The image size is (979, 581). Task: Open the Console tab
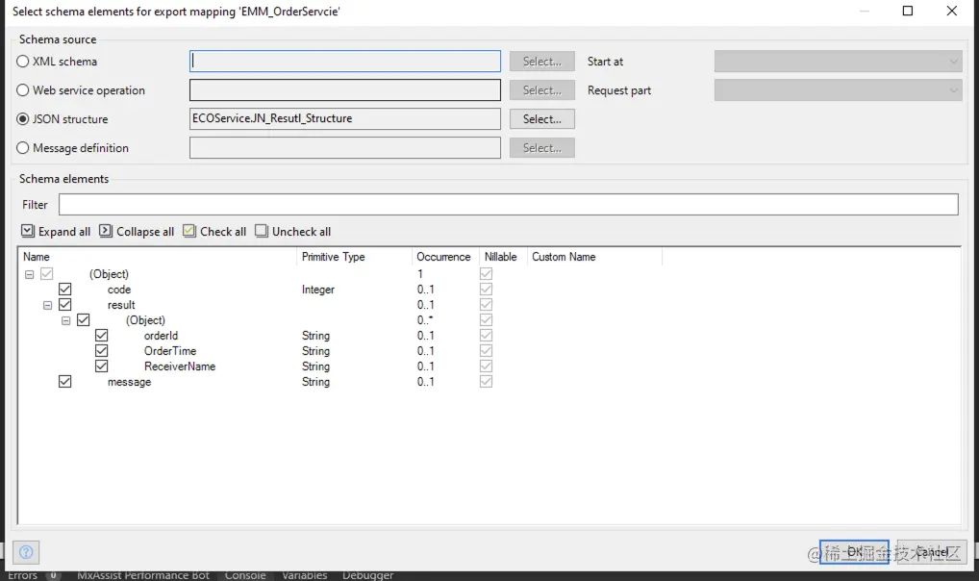point(245,575)
